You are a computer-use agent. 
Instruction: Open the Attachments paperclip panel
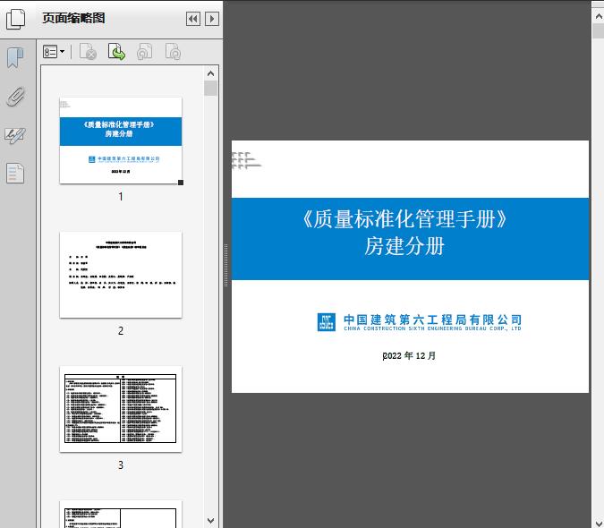(16, 97)
